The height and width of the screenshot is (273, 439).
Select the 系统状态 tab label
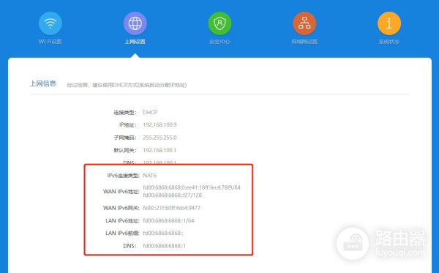(x=389, y=42)
